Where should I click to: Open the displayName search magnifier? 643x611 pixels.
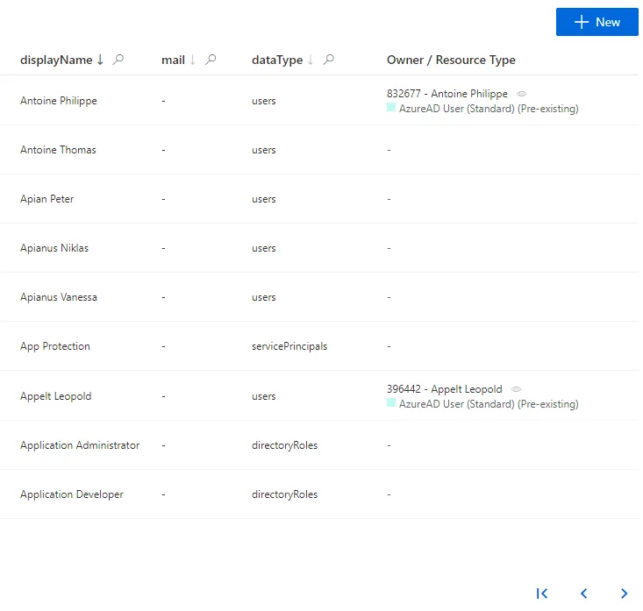click(118, 60)
